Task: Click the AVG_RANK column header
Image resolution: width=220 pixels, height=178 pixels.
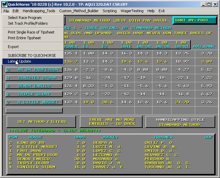Action: pyautogui.click(x=204, y=46)
